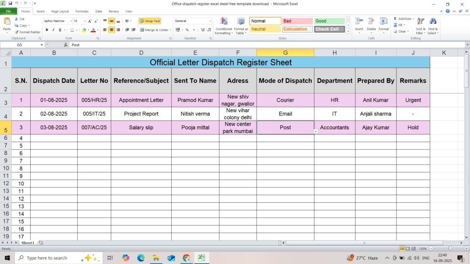
Task: Expand the General number format dropdown
Action: pos(210,21)
